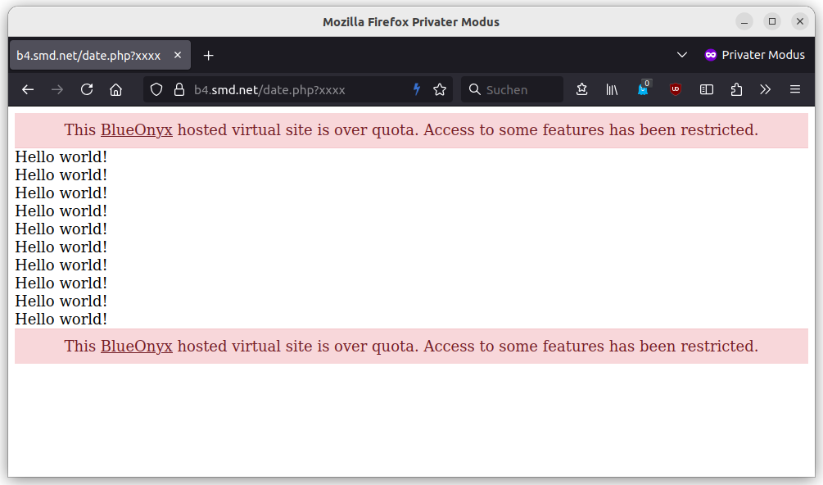Screen dimensions: 823x485
Task: Show more tools overflow chevrons
Action: point(765,90)
